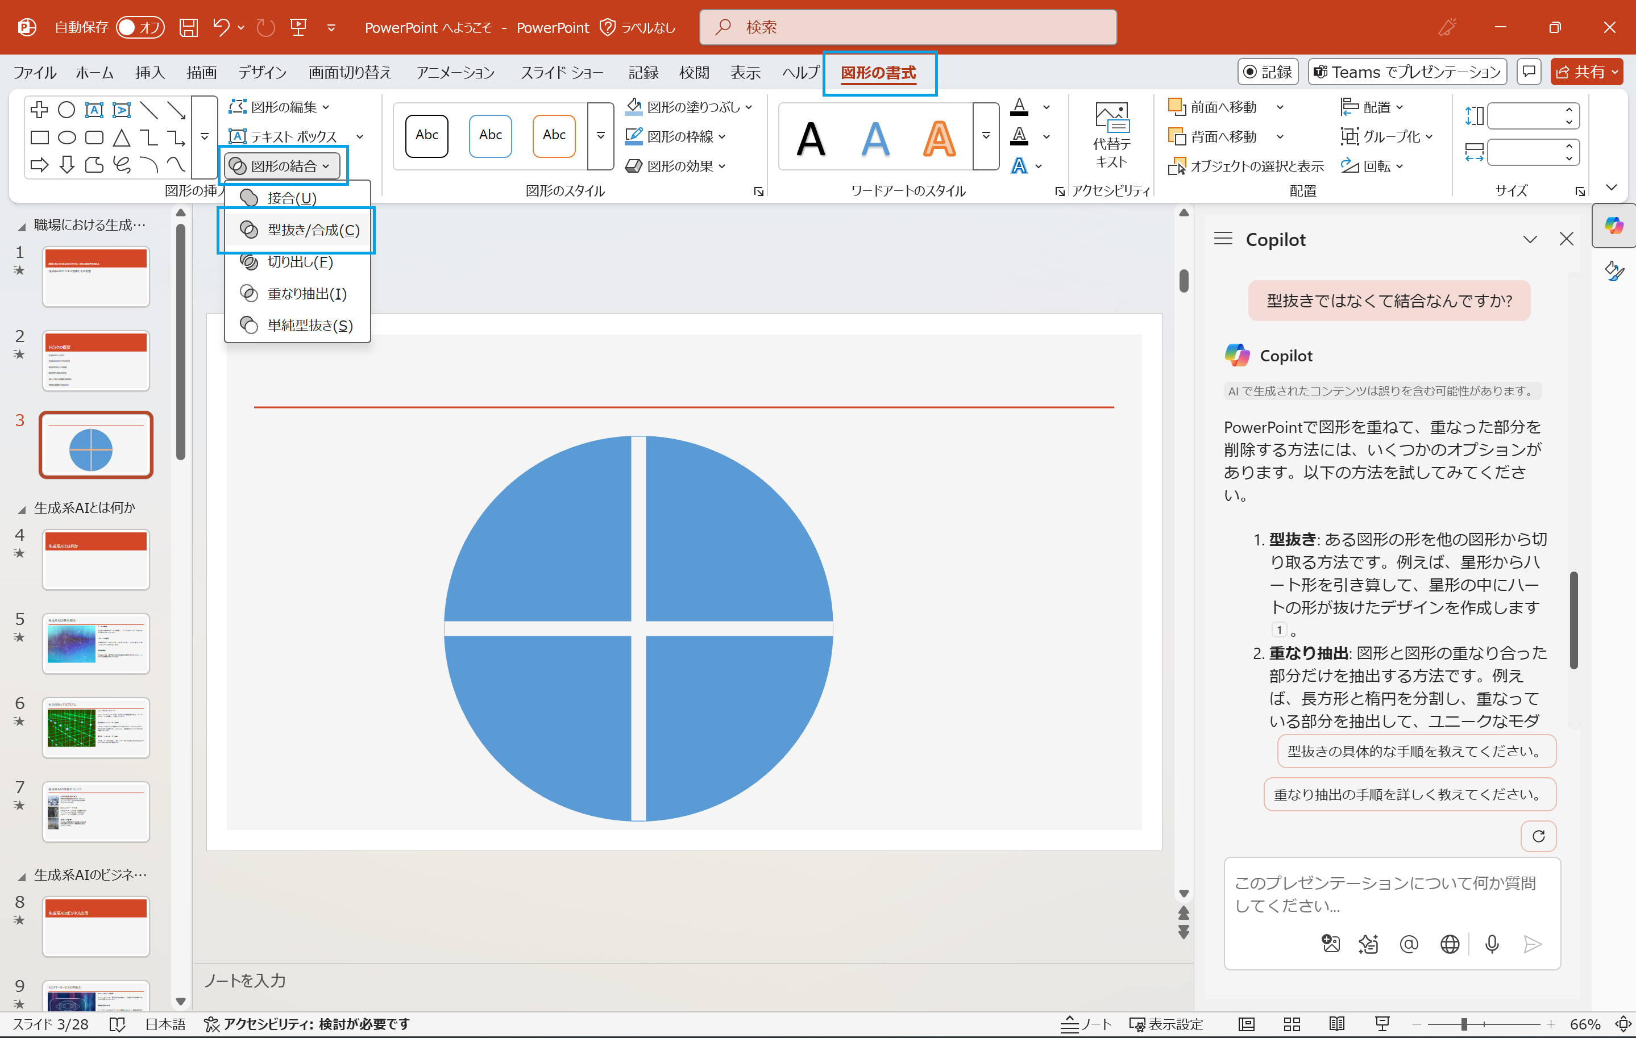
Task: Click the Copilot icon in side rail
Action: click(1614, 226)
